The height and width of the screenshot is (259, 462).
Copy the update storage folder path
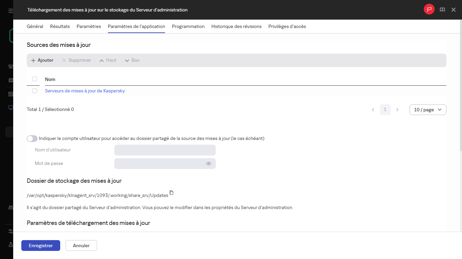tap(171, 193)
